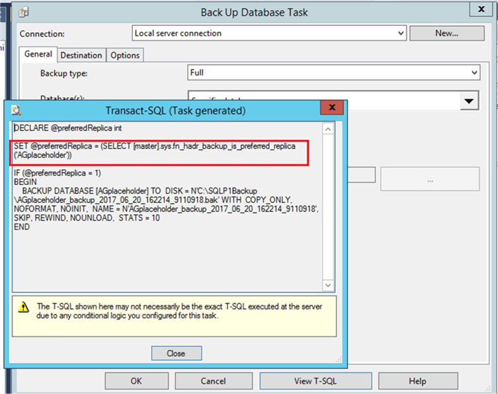The image size is (498, 394).
Task: Open the Database(s) selection dropdown arrow
Action: click(x=469, y=101)
